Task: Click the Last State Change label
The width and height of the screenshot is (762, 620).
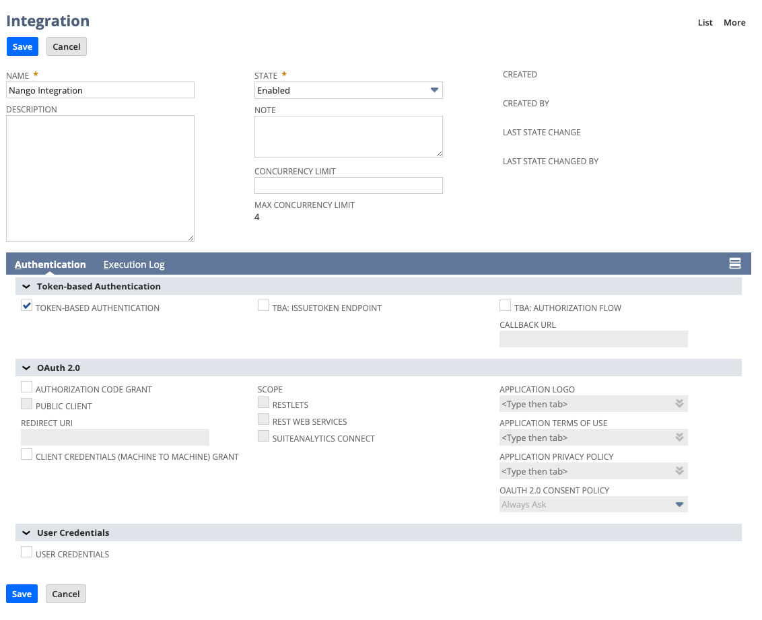Action: click(x=541, y=132)
